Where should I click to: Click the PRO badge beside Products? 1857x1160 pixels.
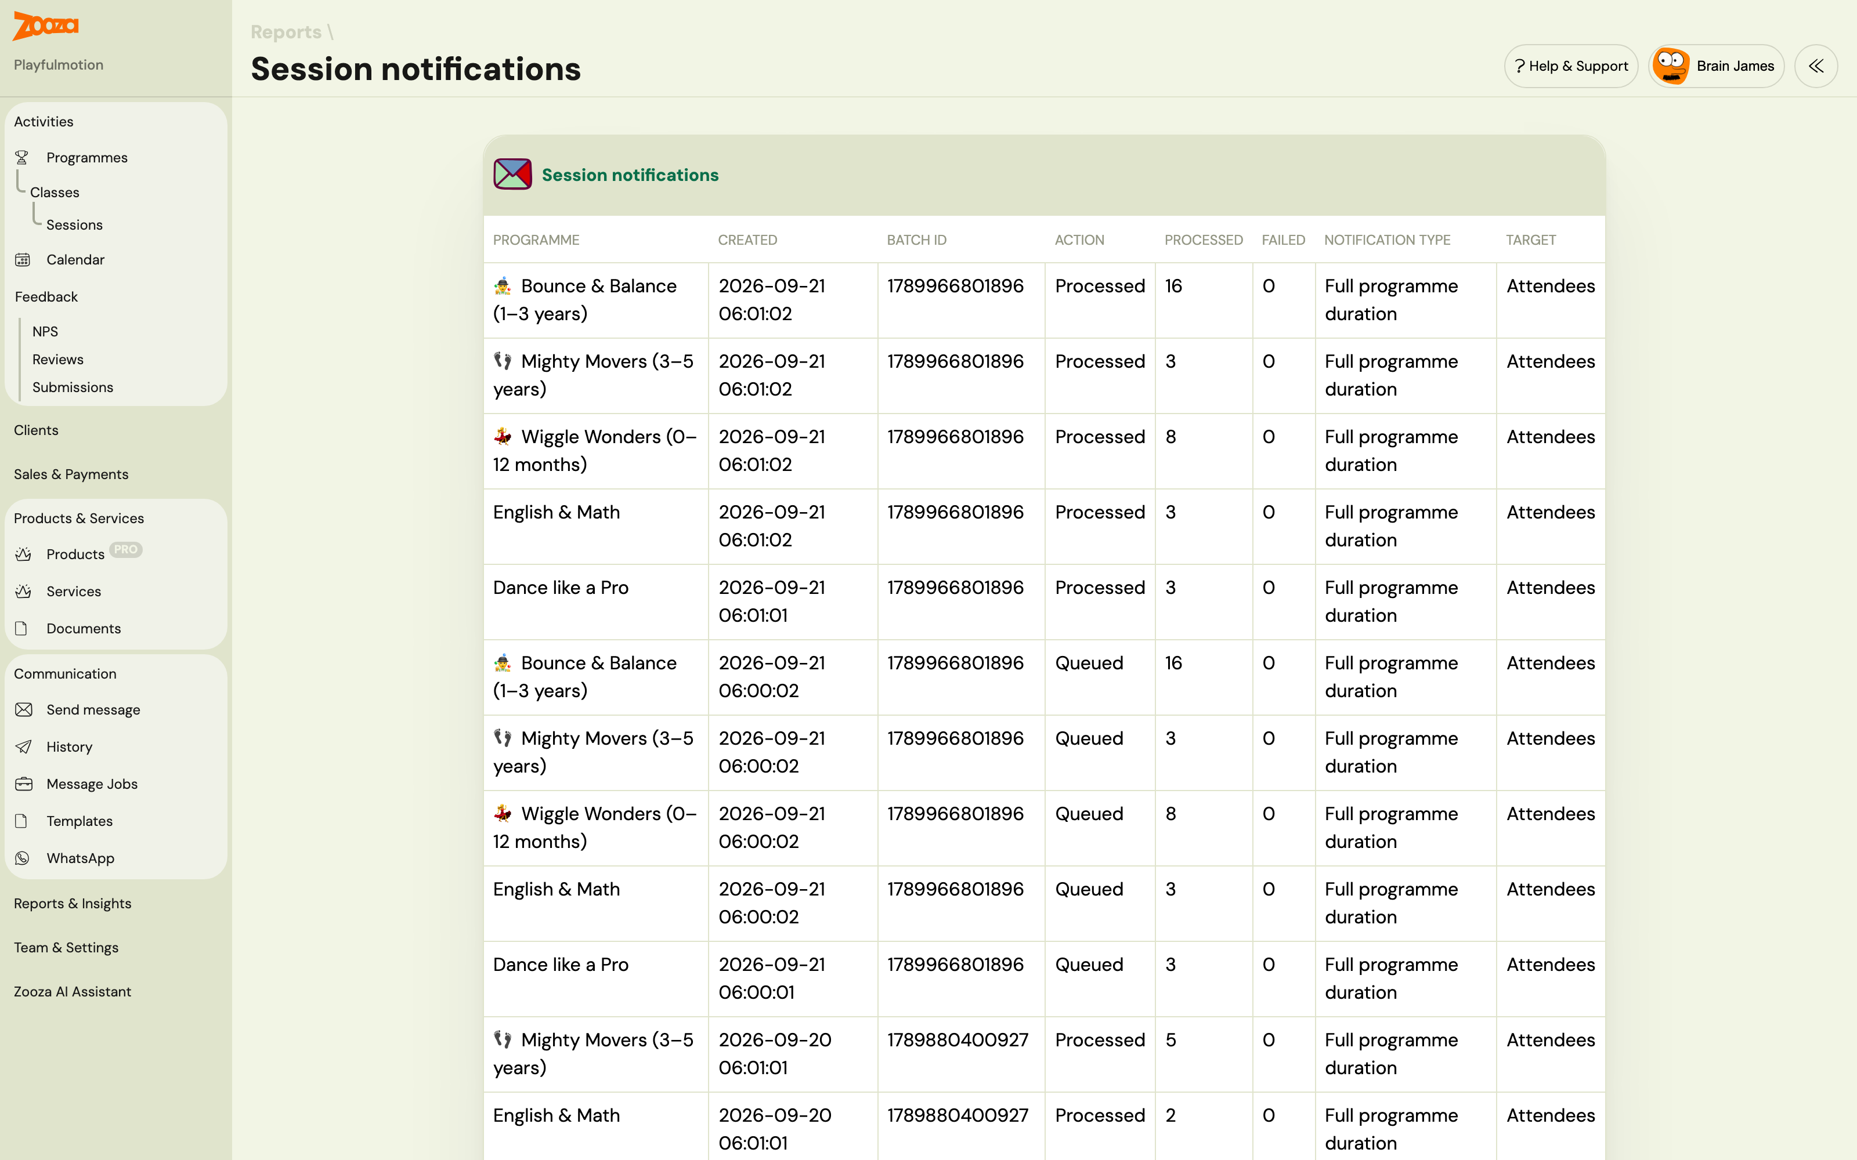coord(126,549)
